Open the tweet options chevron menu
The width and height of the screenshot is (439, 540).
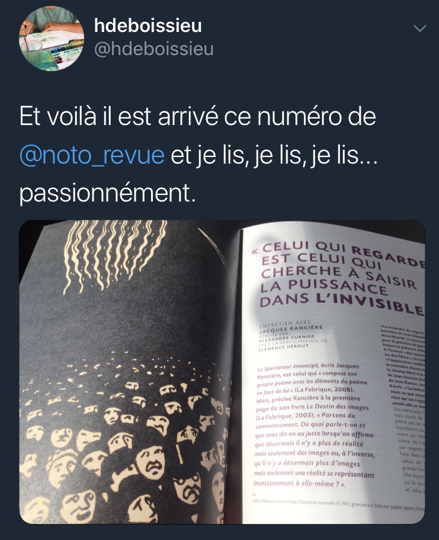pos(419,28)
